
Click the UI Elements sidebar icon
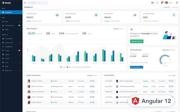coord(3,39)
